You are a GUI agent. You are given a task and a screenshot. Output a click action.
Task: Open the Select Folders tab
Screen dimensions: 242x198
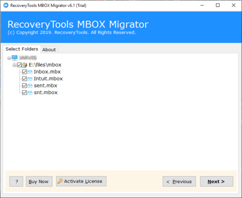22,49
